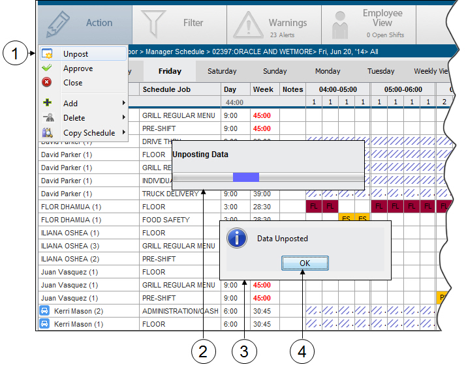Open Employee View toolbar button
This screenshot has height=371, width=466.
click(369, 25)
